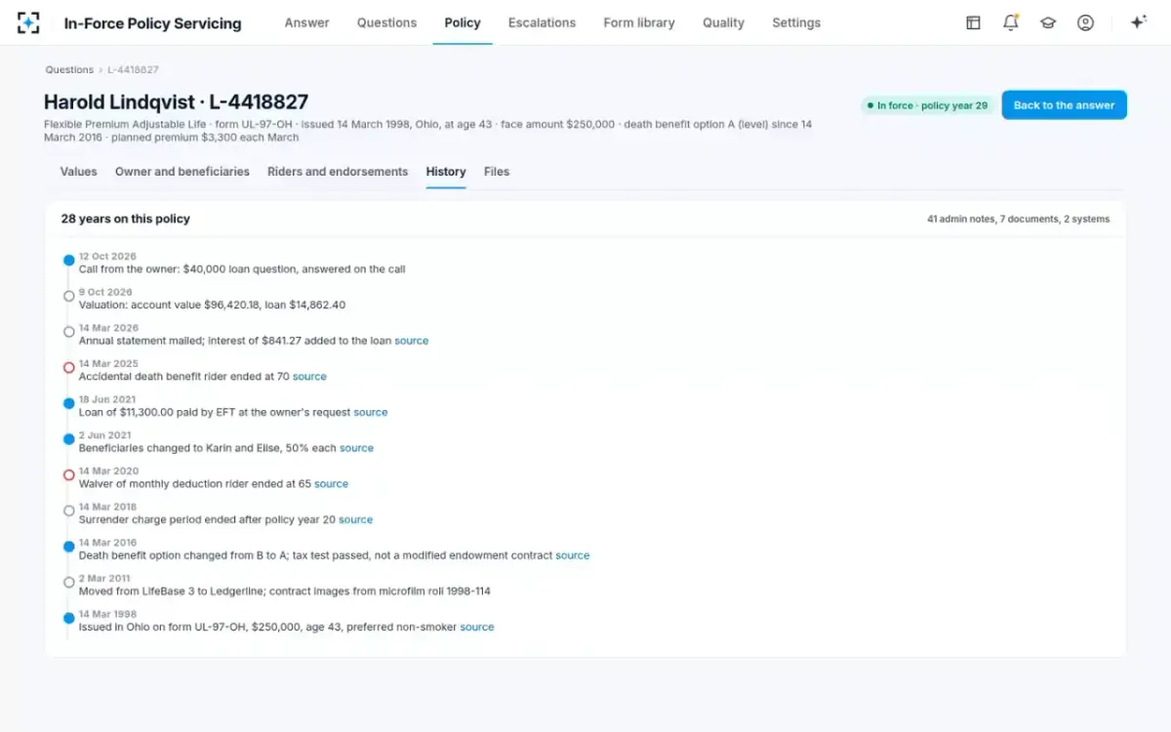Open source for the 1998 issue entry
Image resolution: width=1171 pixels, height=732 pixels.
[x=477, y=628]
